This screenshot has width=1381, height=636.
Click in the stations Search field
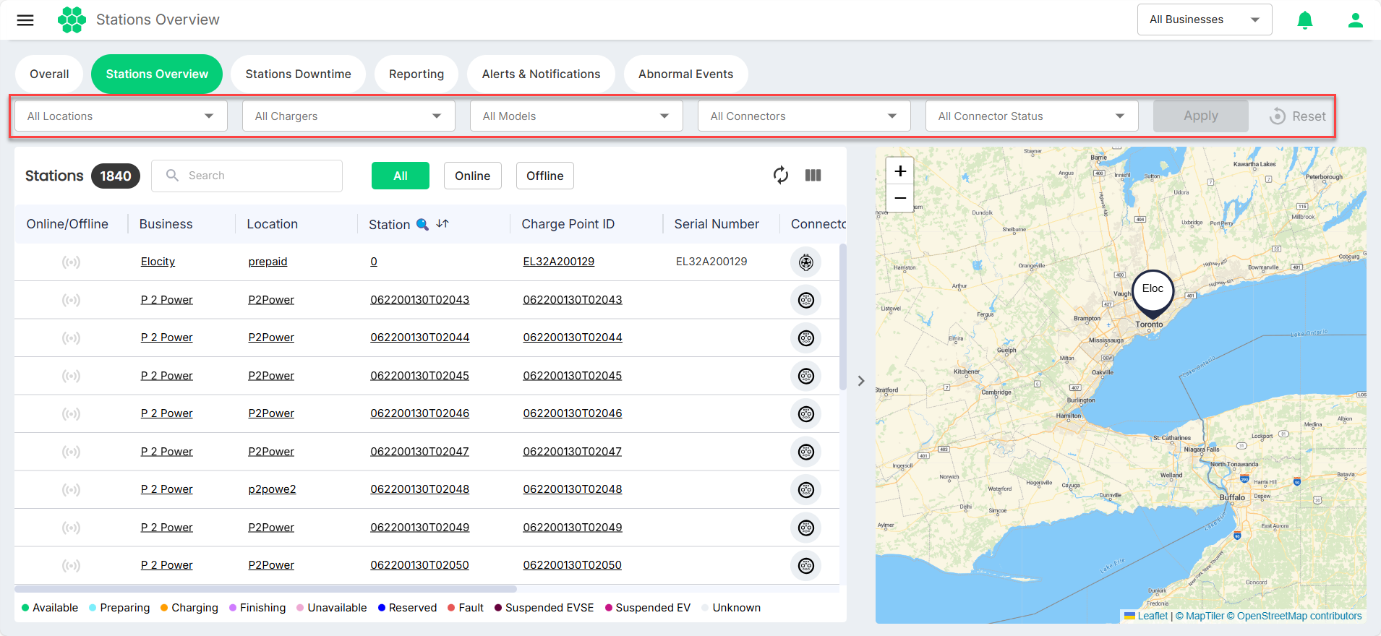click(247, 176)
